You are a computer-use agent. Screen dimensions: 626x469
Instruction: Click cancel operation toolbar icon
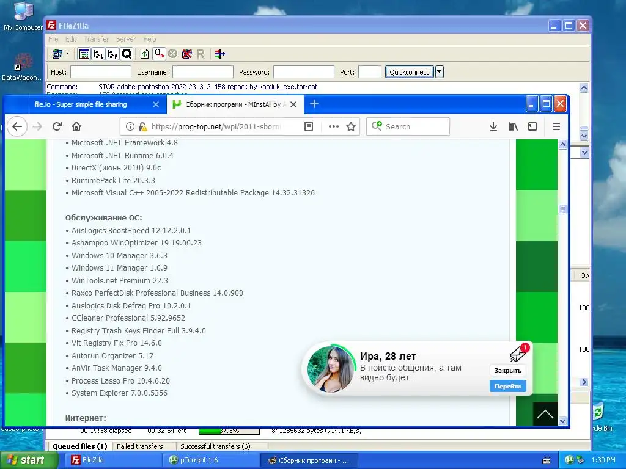pos(173,54)
